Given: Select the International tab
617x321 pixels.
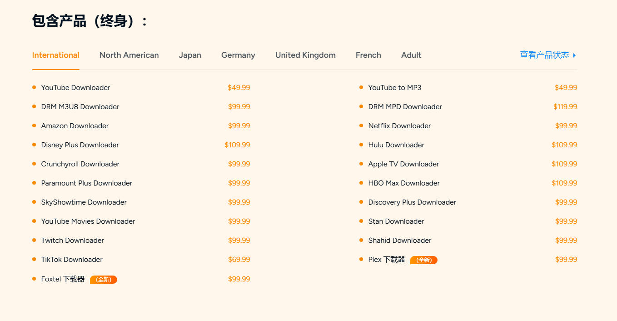Looking at the screenshot, I should (55, 55).
